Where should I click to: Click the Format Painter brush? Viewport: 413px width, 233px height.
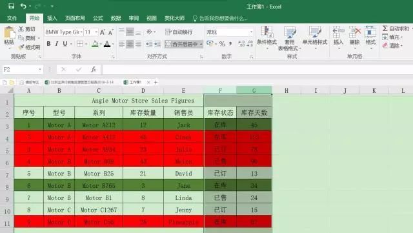tap(21, 47)
